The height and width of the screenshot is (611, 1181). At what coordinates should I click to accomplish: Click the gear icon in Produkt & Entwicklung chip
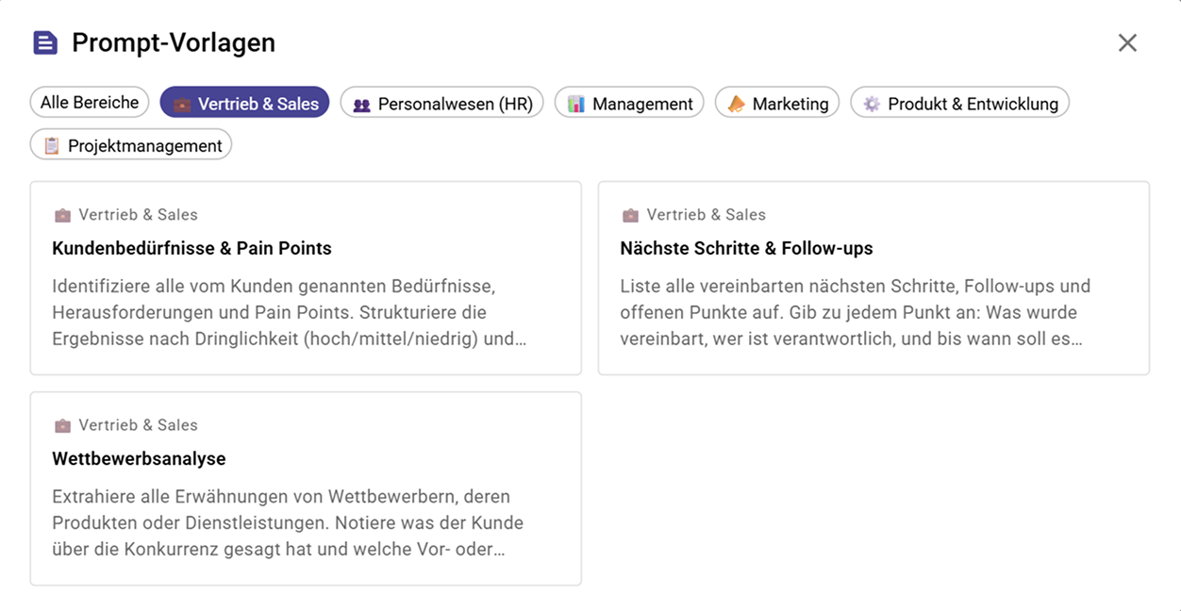(x=872, y=104)
